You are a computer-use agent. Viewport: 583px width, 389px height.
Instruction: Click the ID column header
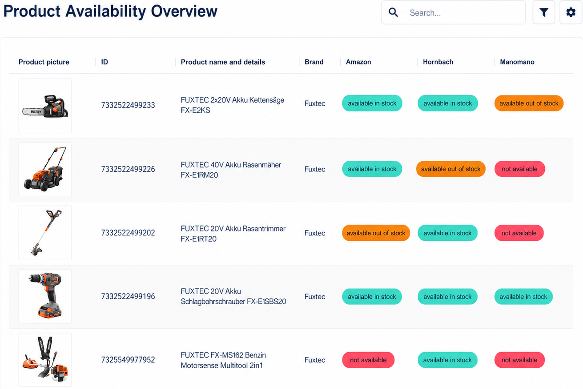point(105,62)
